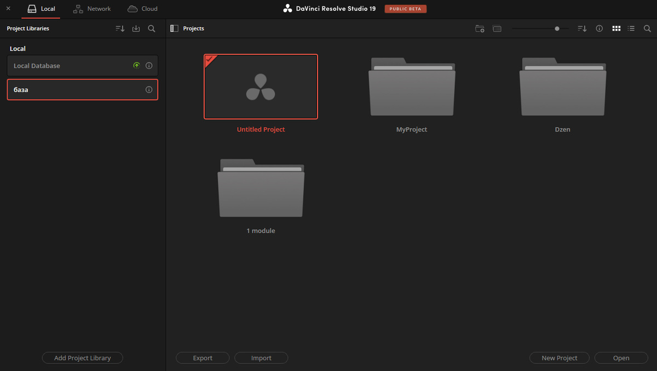Click the Import button
Screen dimensions: 657x371
click(261, 358)
